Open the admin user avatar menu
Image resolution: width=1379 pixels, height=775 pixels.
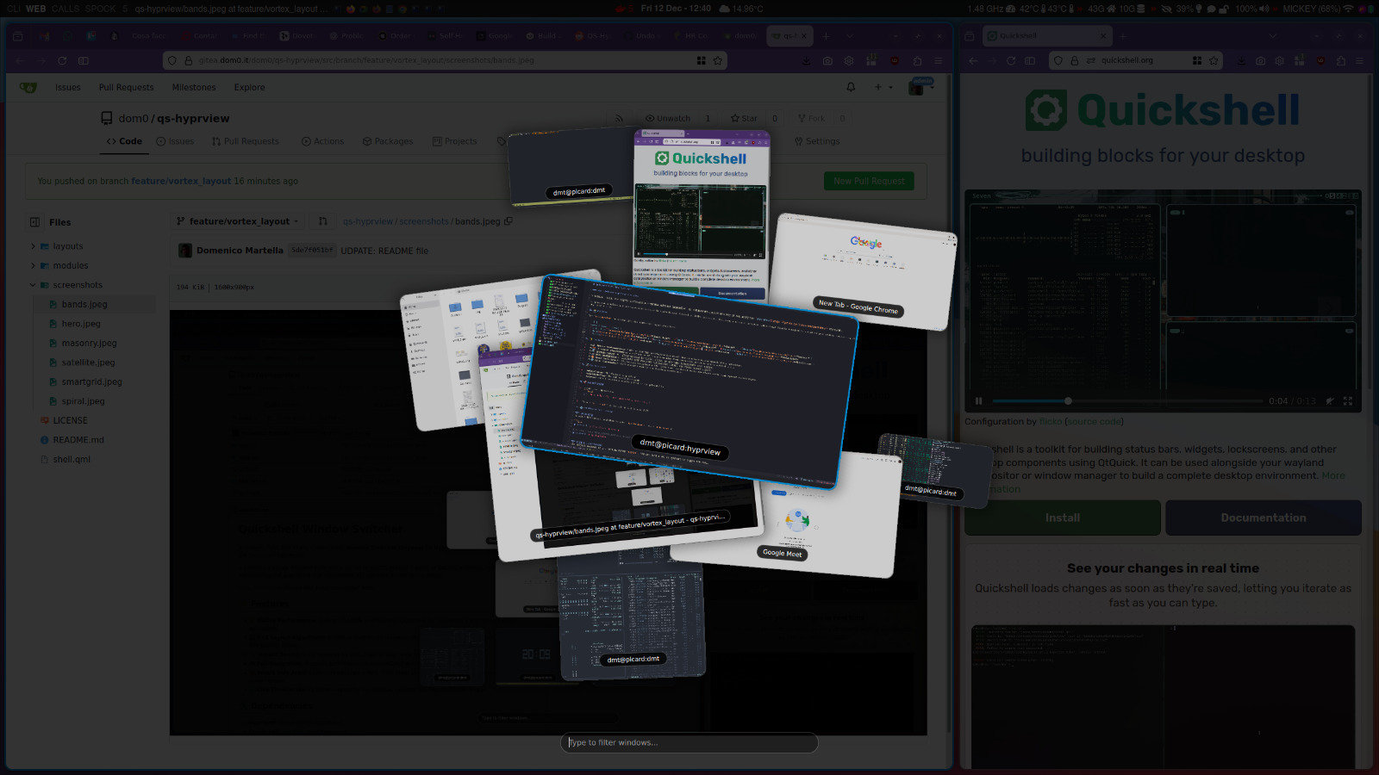[920, 87]
